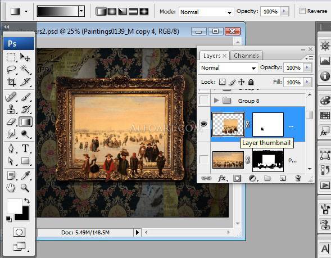This screenshot has width=331, height=258.
Task: Click the foreground color swatch
Action: pyautogui.click(x=15, y=206)
